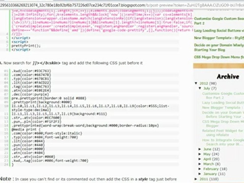Click code line .prettyprint{background:#000}
This screenshot has width=244, height=183.
(x=41, y=102)
